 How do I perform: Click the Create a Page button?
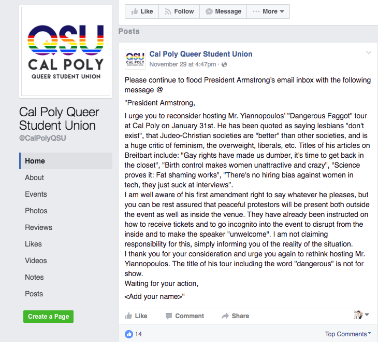pos(49,317)
